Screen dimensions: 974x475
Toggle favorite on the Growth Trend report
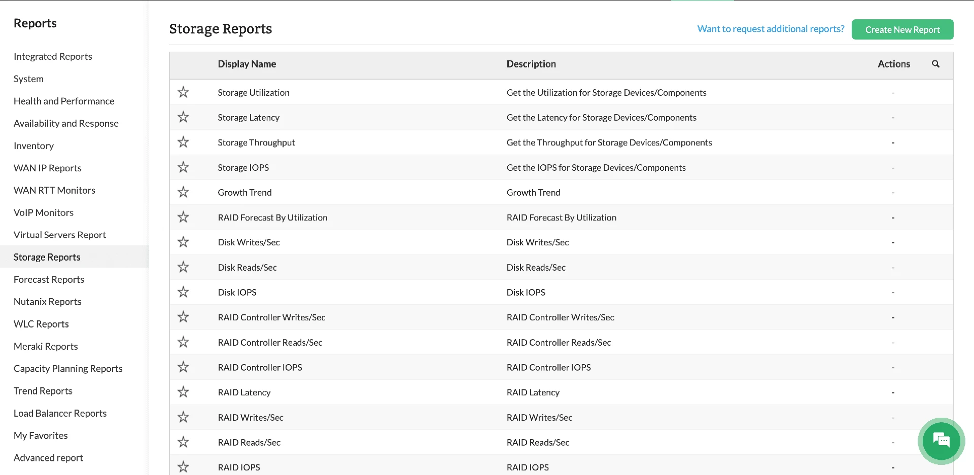(183, 192)
